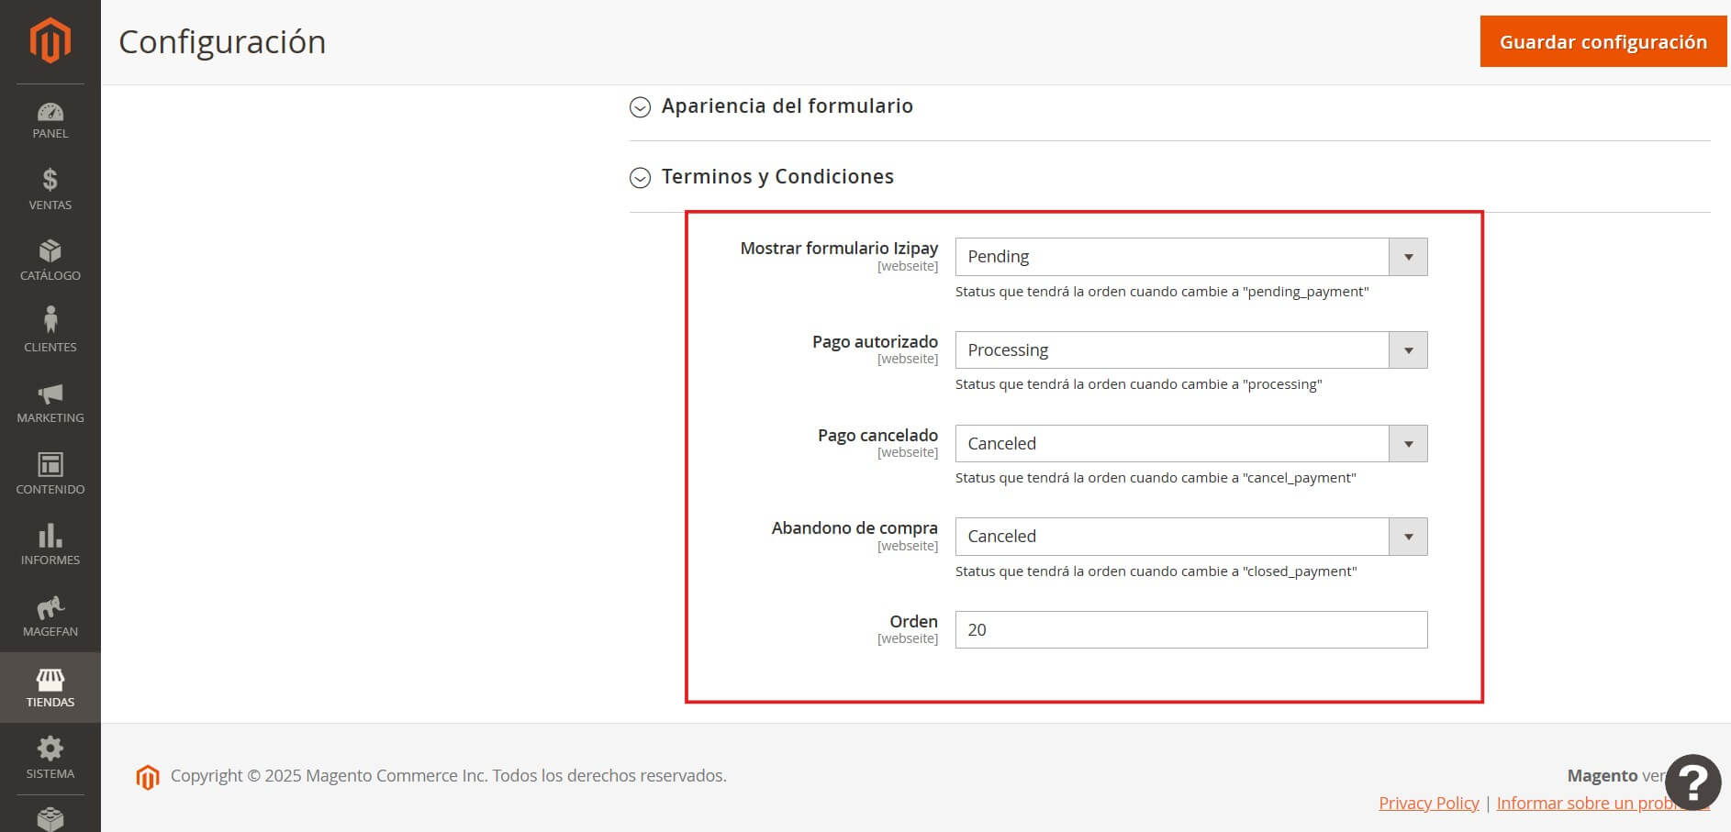Click the Orden input field
This screenshot has height=832, width=1731.
click(x=1190, y=630)
